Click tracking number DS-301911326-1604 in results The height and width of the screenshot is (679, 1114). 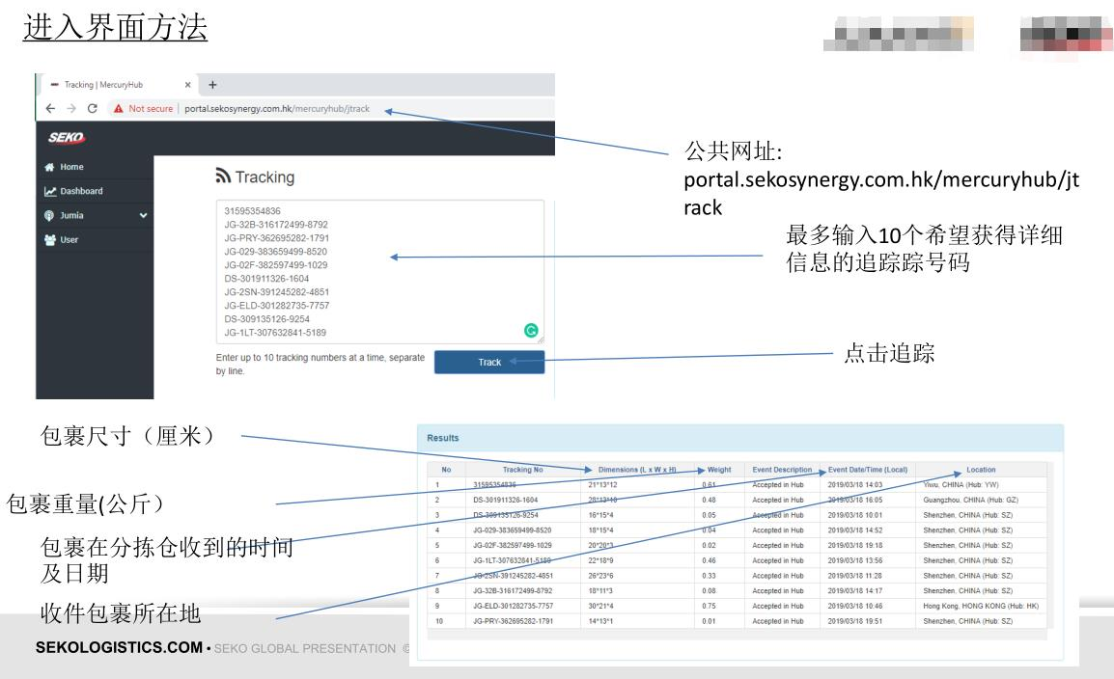505,501
